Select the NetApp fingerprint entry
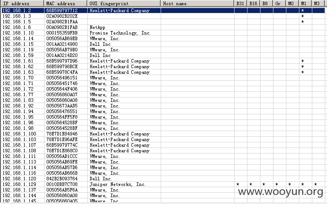 point(97,27)
